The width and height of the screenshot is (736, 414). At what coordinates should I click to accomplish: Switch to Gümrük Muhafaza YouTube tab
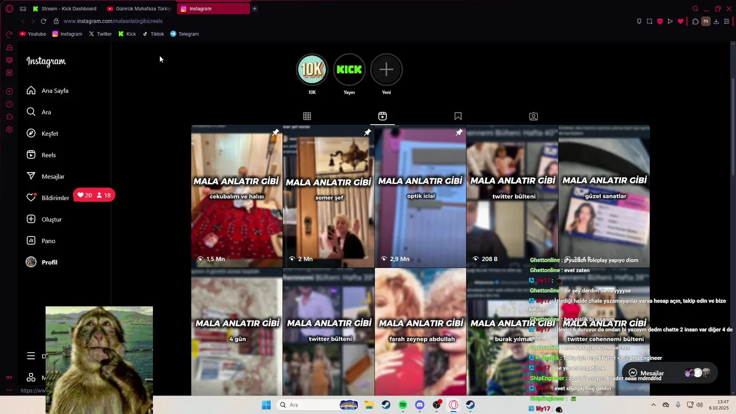[139, 9]
